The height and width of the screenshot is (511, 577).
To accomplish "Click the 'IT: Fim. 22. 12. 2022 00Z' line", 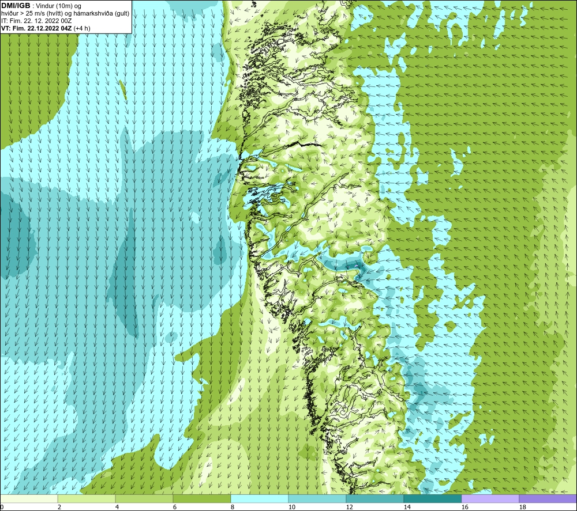I will [36, 21].
